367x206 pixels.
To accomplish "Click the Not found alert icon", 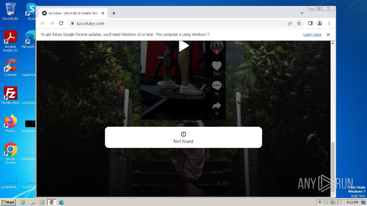I will 183,134.
